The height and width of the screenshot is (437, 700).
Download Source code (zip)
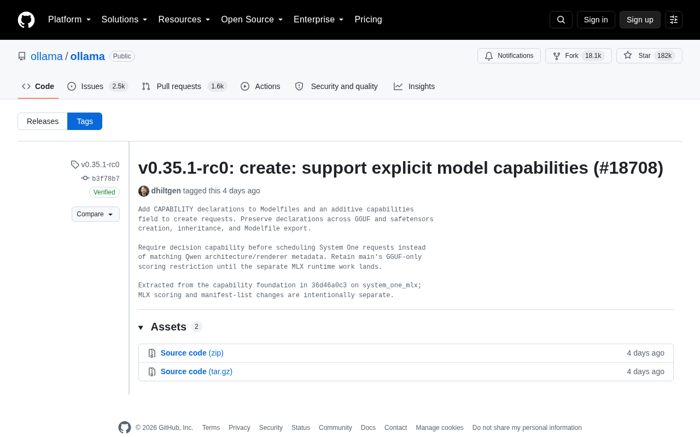point(192,353)
